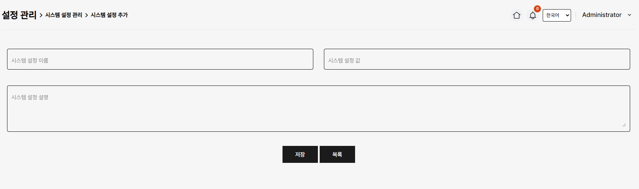Go to 시스템 설정 관리 breadcrumb
The width and height of the screenshot is (639, 189).
pos(64,15)
